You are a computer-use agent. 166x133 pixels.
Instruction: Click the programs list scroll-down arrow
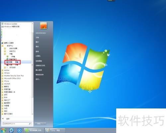click(33, 114)
